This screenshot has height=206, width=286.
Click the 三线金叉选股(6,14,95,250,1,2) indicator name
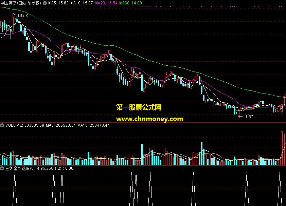point(33,168)
